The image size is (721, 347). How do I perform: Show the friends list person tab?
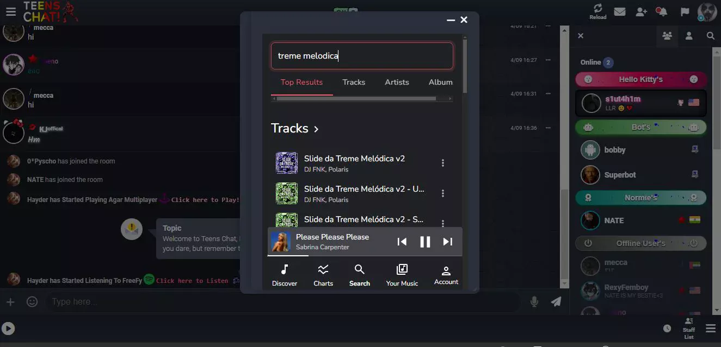689,36
